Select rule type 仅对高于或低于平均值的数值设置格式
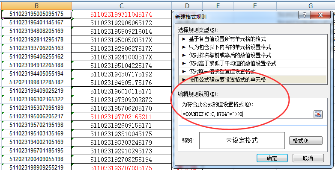The height and width of the screenshot is (170, 335). pyautogui.click(x=252, y=63)
